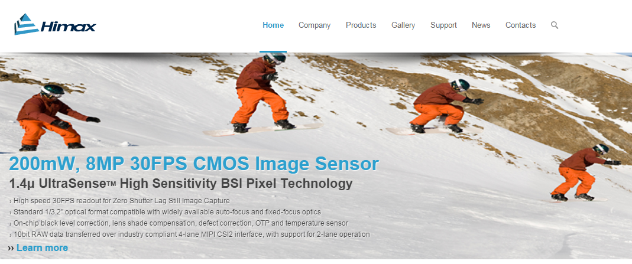632x264 pixels.
Task: Click the On-chip black level correction bullet
Action: click(179, 223)
